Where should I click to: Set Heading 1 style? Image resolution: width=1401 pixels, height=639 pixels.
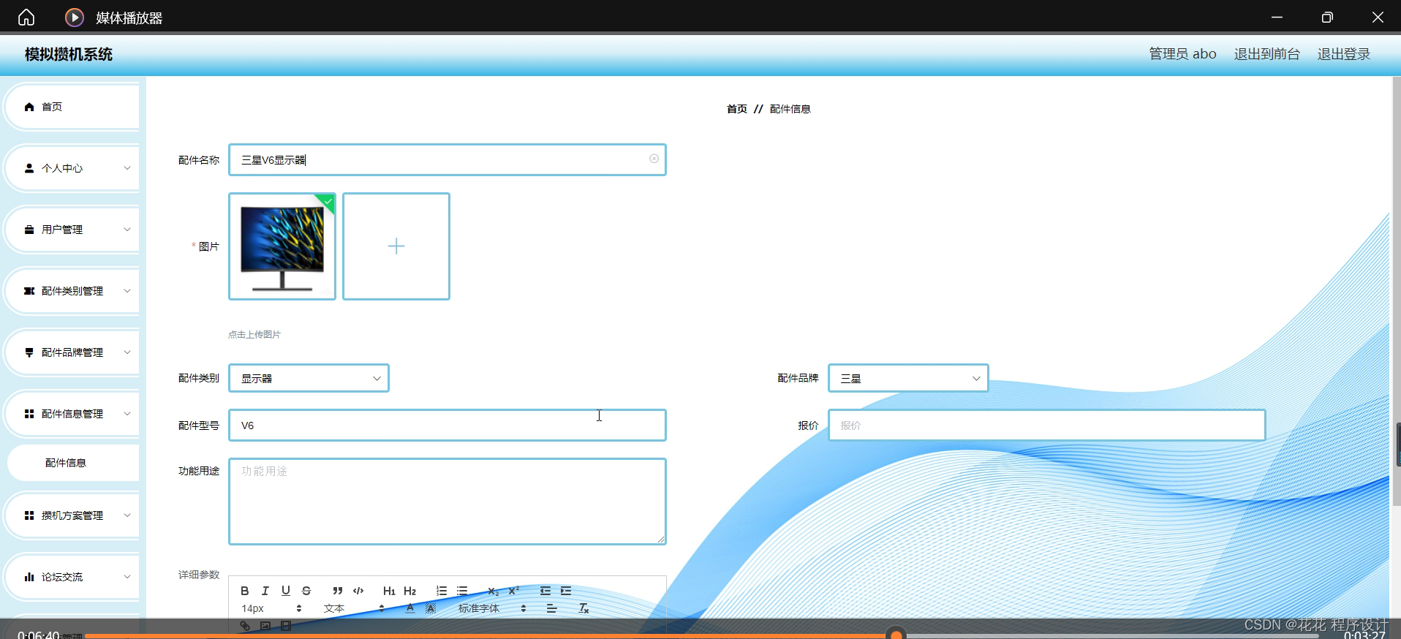(x=389, y=591)
